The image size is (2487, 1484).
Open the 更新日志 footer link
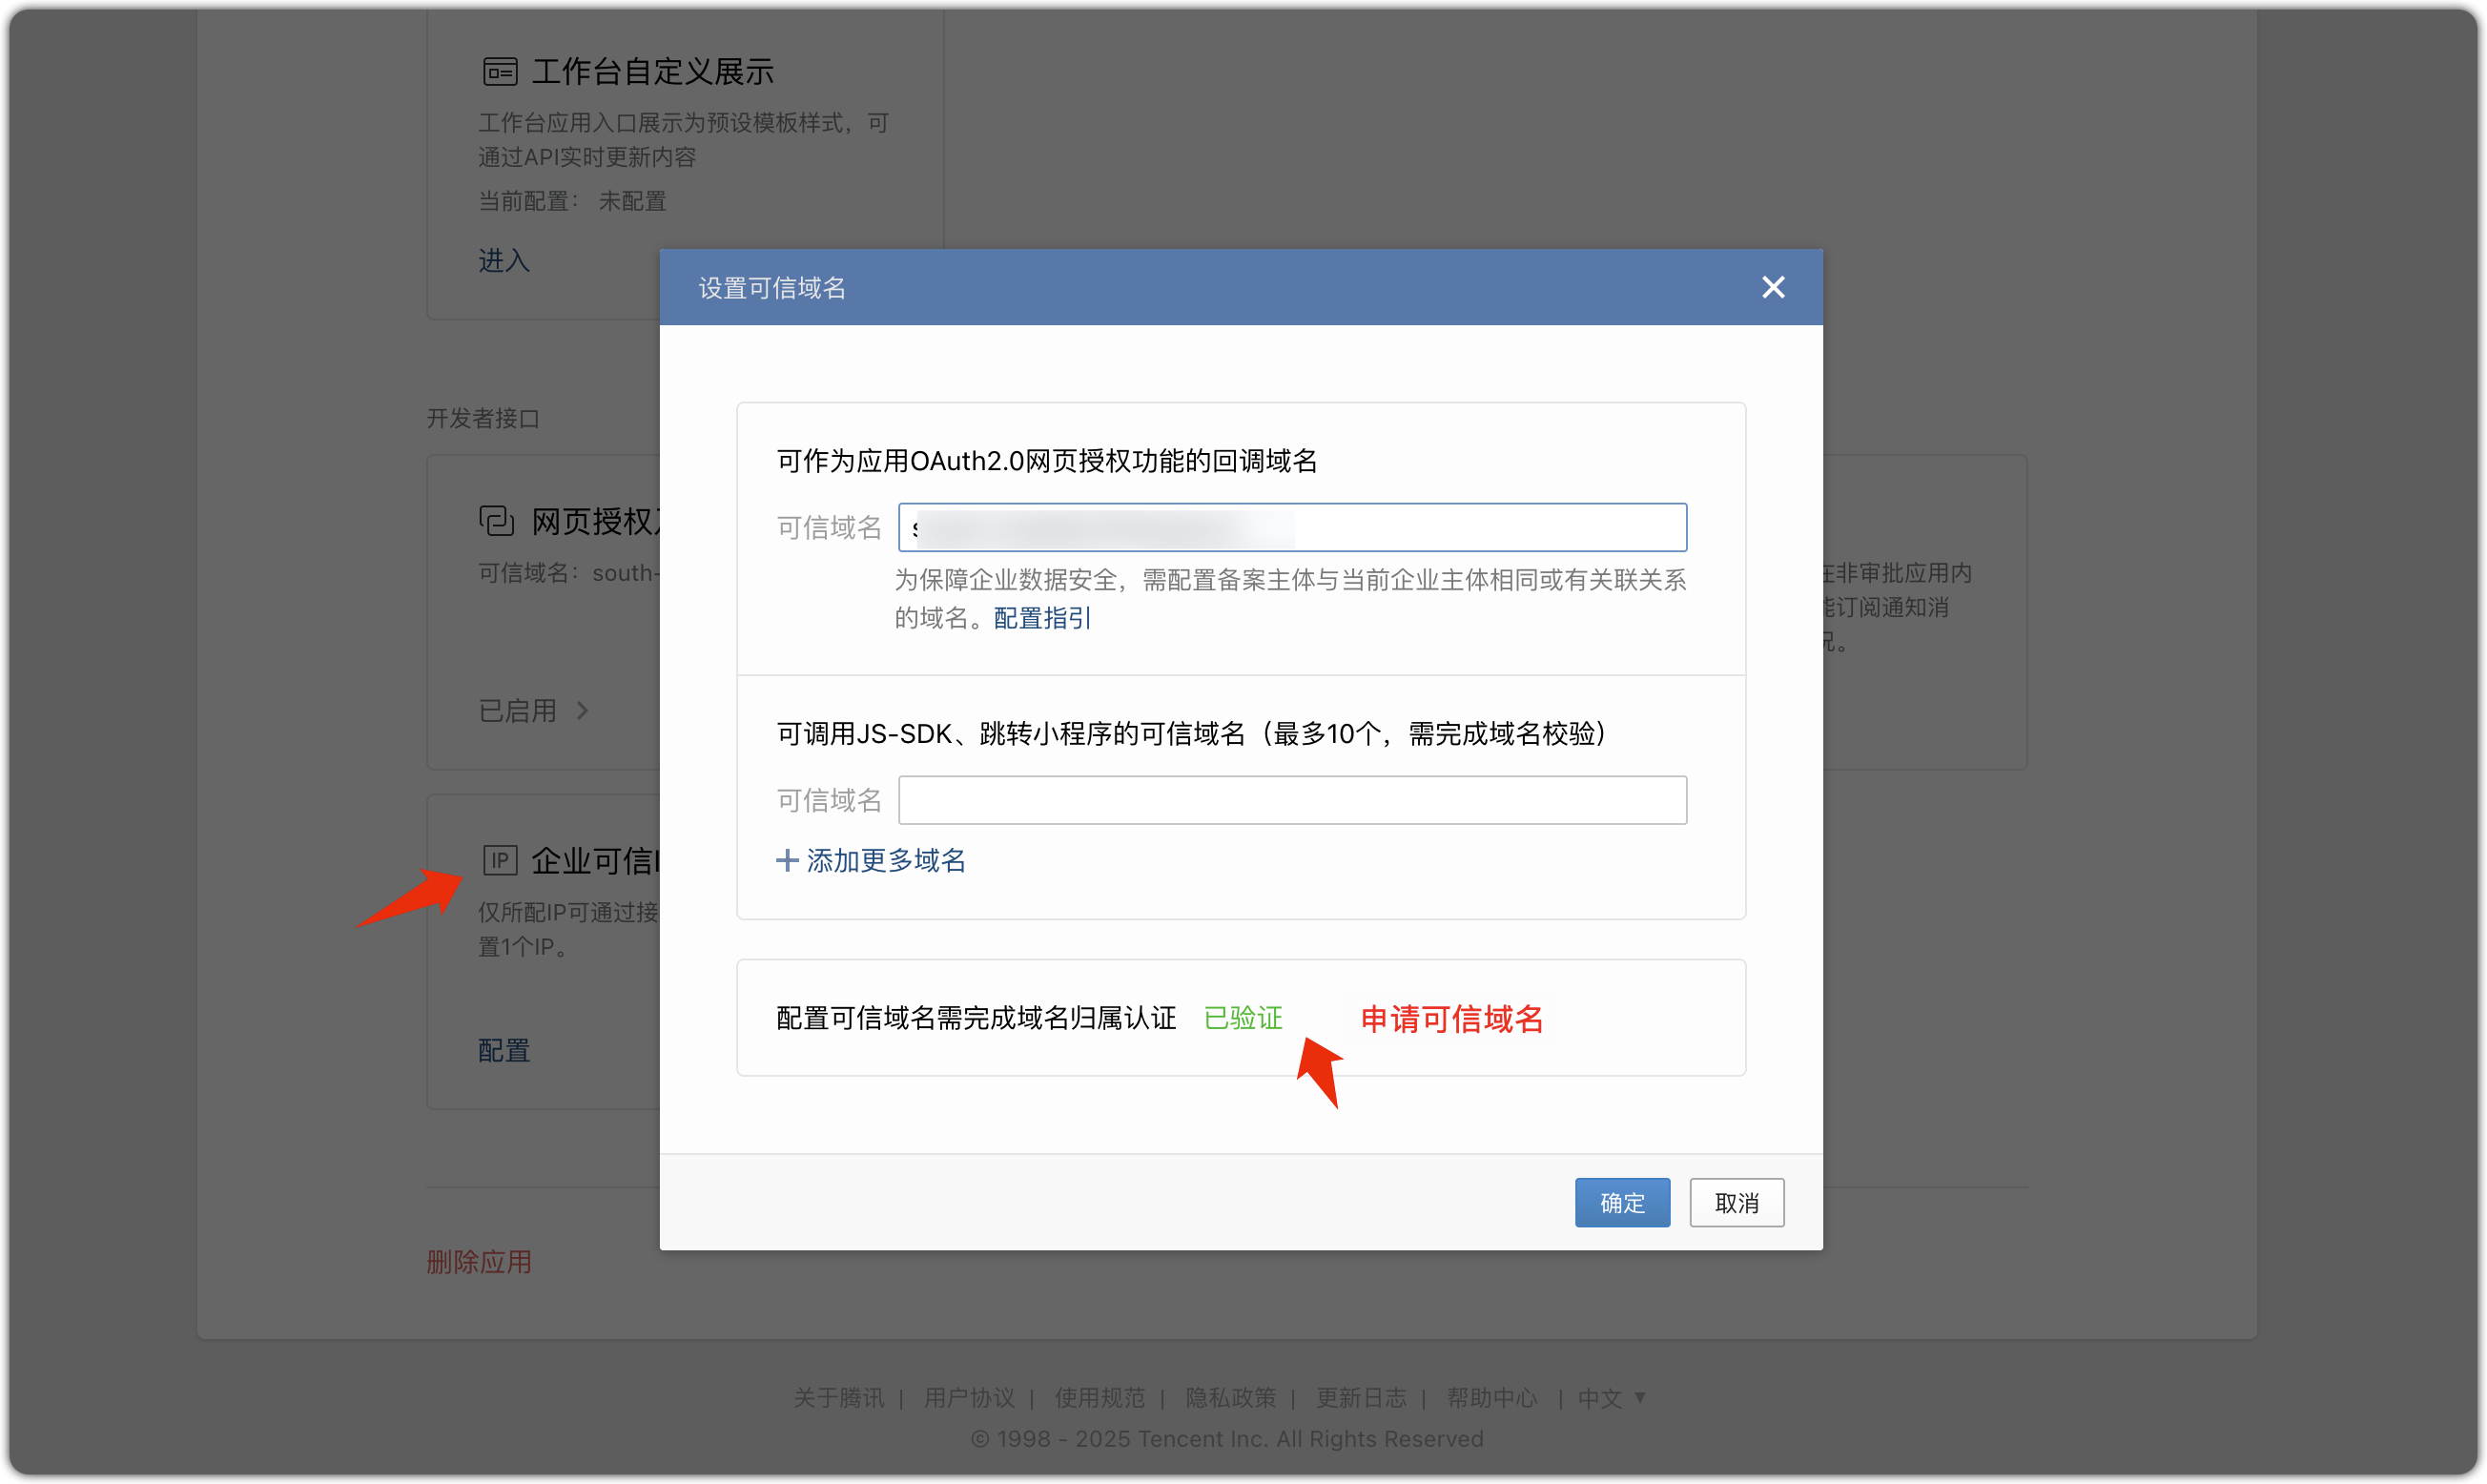coord(1361,1397)
